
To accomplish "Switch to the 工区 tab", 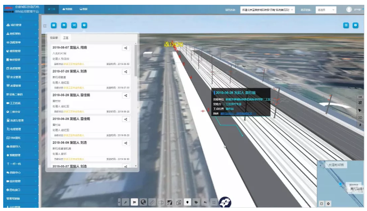I will point(66,38).
